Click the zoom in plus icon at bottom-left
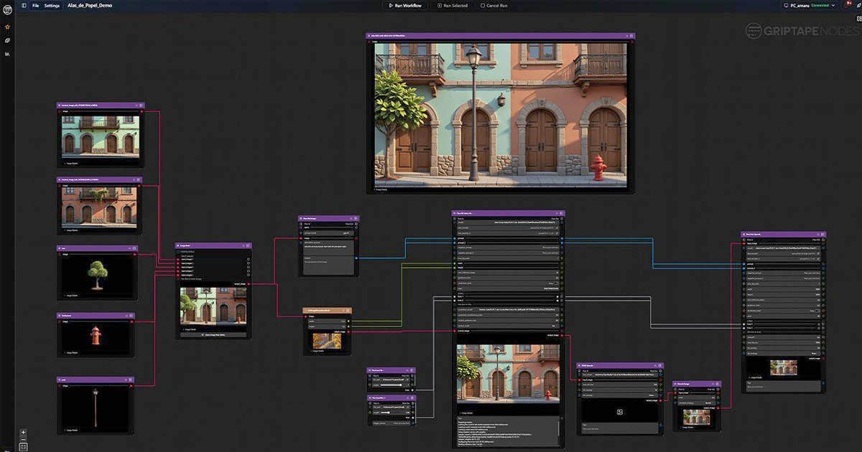This screenshot has height=452, width=862. click(x=23, y=433)
